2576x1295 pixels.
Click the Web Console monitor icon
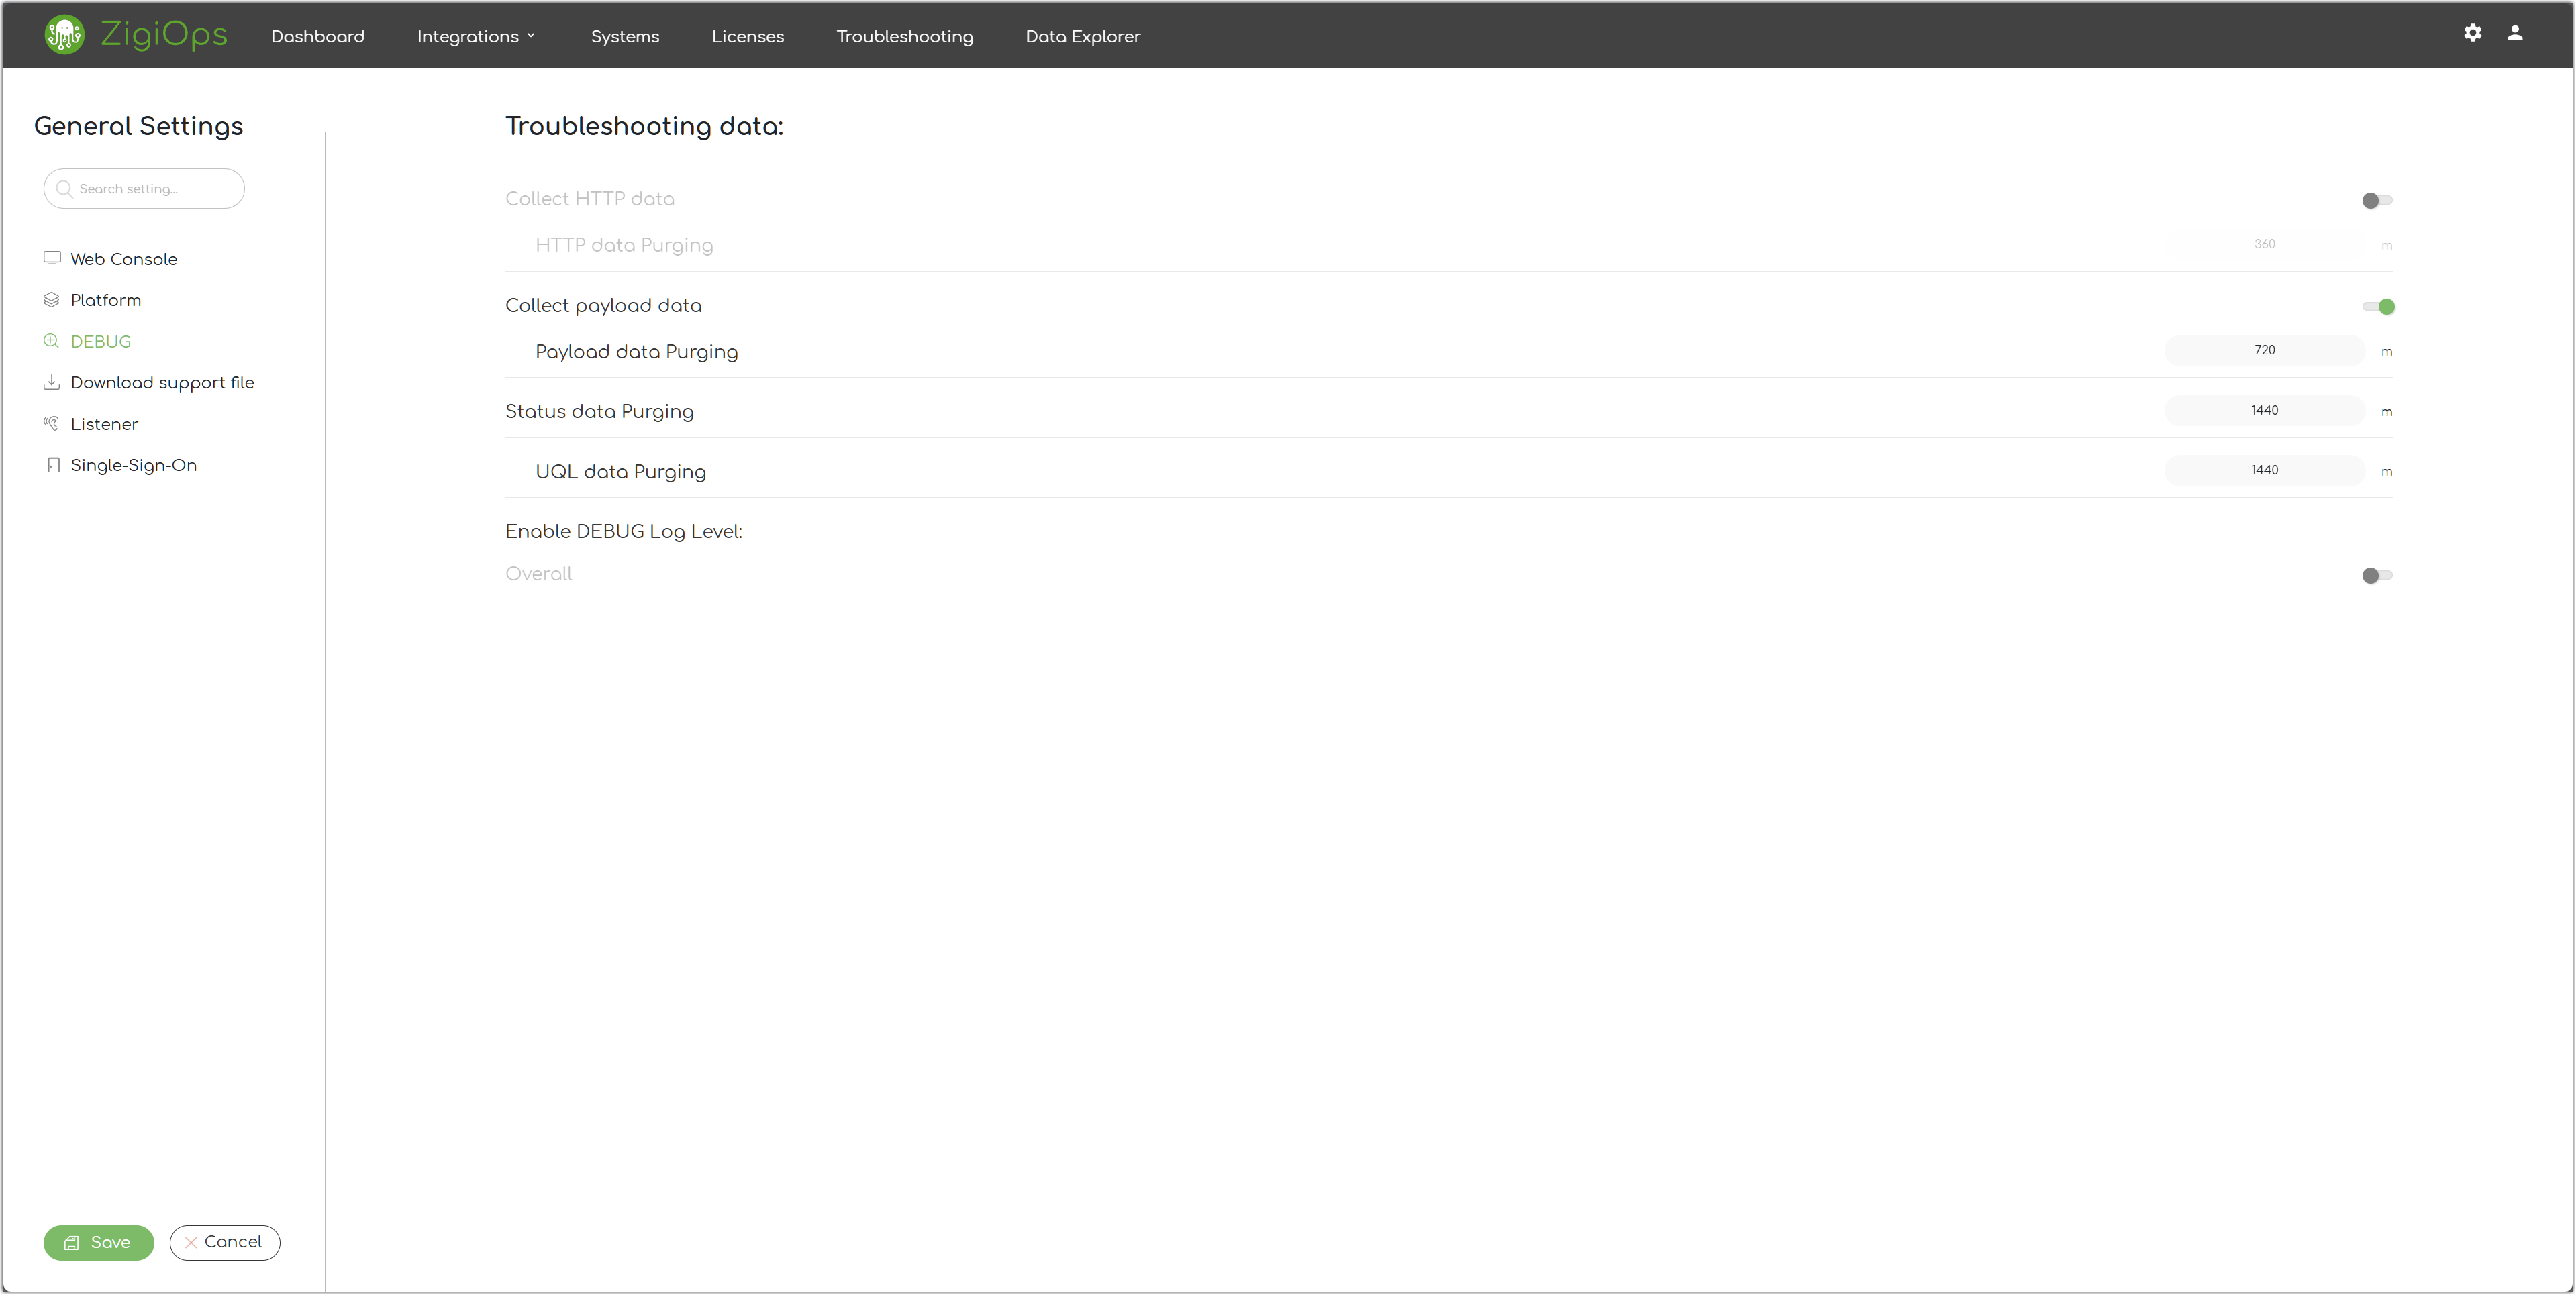(52, 258)
